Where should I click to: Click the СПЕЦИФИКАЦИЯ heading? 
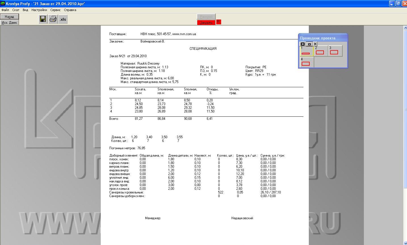tap(203, 49)
